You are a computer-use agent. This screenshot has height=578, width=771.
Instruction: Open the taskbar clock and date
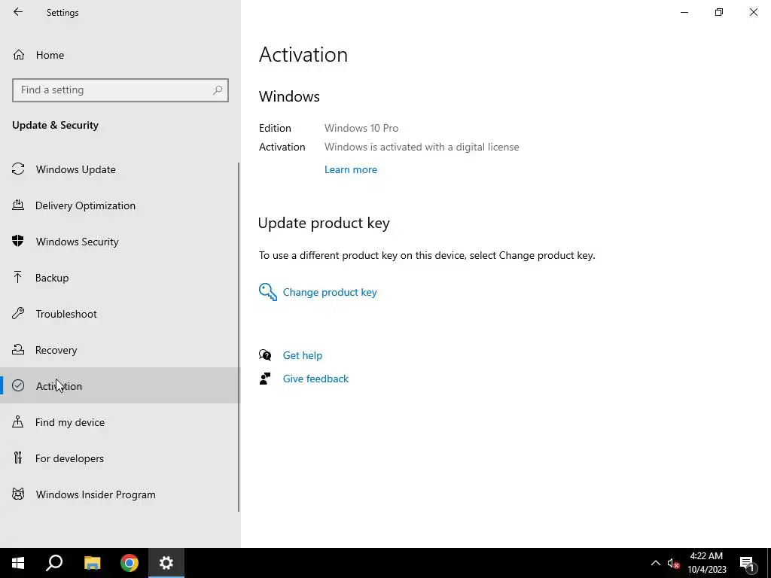tap(706, 563)
